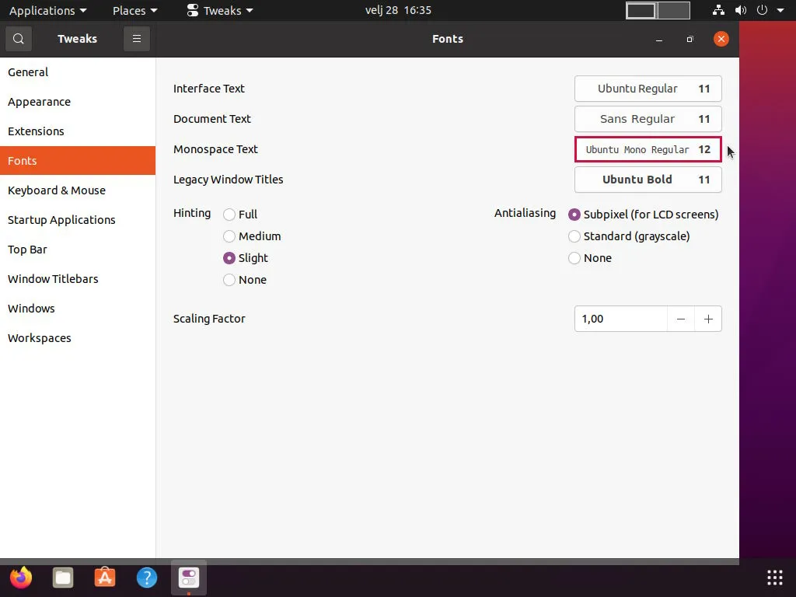Enable Standard grayscale antialiasing
The width and height of the screenshot is (796, 597).
pyautogui.click(x=574, y=236)
